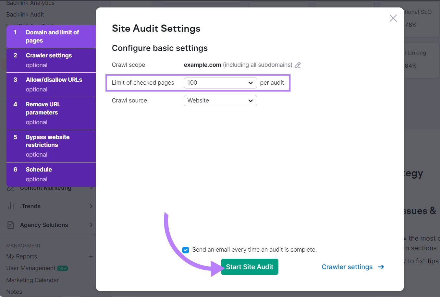Open Notes in the sidebar

[x=14, y=292]
